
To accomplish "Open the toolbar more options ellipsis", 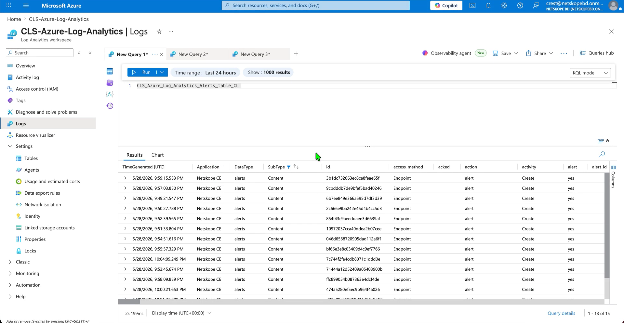I will point(564,53).
